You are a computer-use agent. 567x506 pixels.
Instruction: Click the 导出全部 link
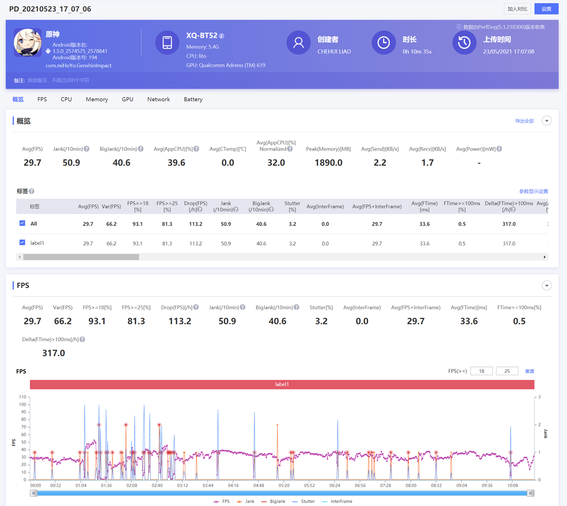click(524, 121)
